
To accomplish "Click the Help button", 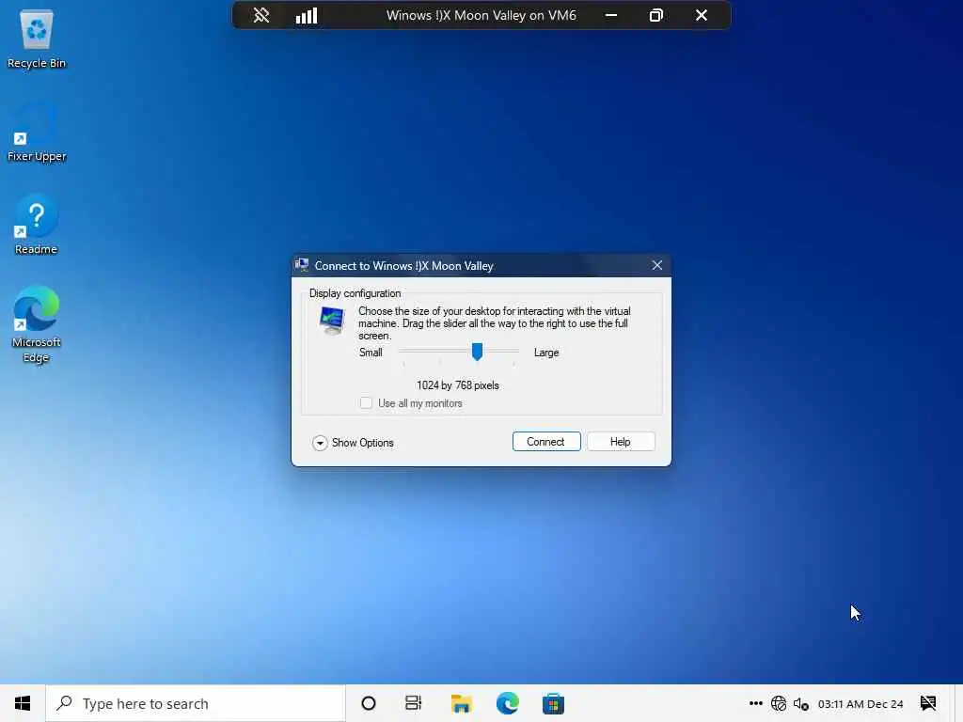I will (621, 442).
